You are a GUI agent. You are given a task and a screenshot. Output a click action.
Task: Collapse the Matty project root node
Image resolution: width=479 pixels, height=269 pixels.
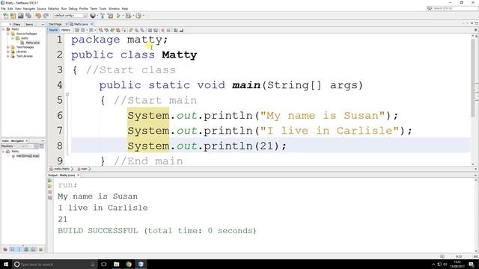tap(3, 29)
